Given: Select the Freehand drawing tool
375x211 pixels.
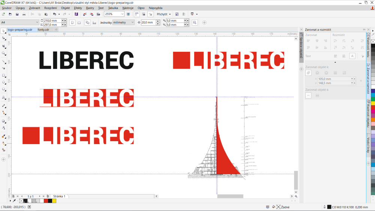Looking at the screenshot, I should (x=4, y=62).
